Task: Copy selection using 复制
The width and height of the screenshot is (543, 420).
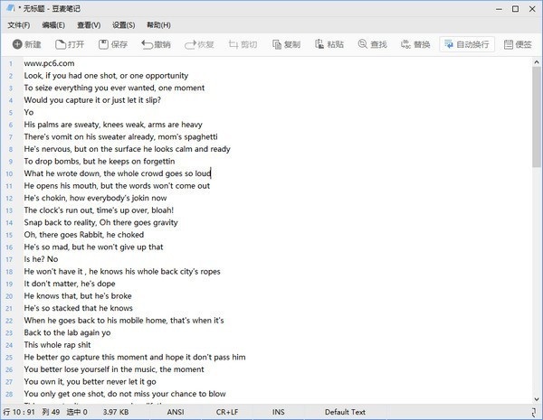Action: tap(286, 44)
